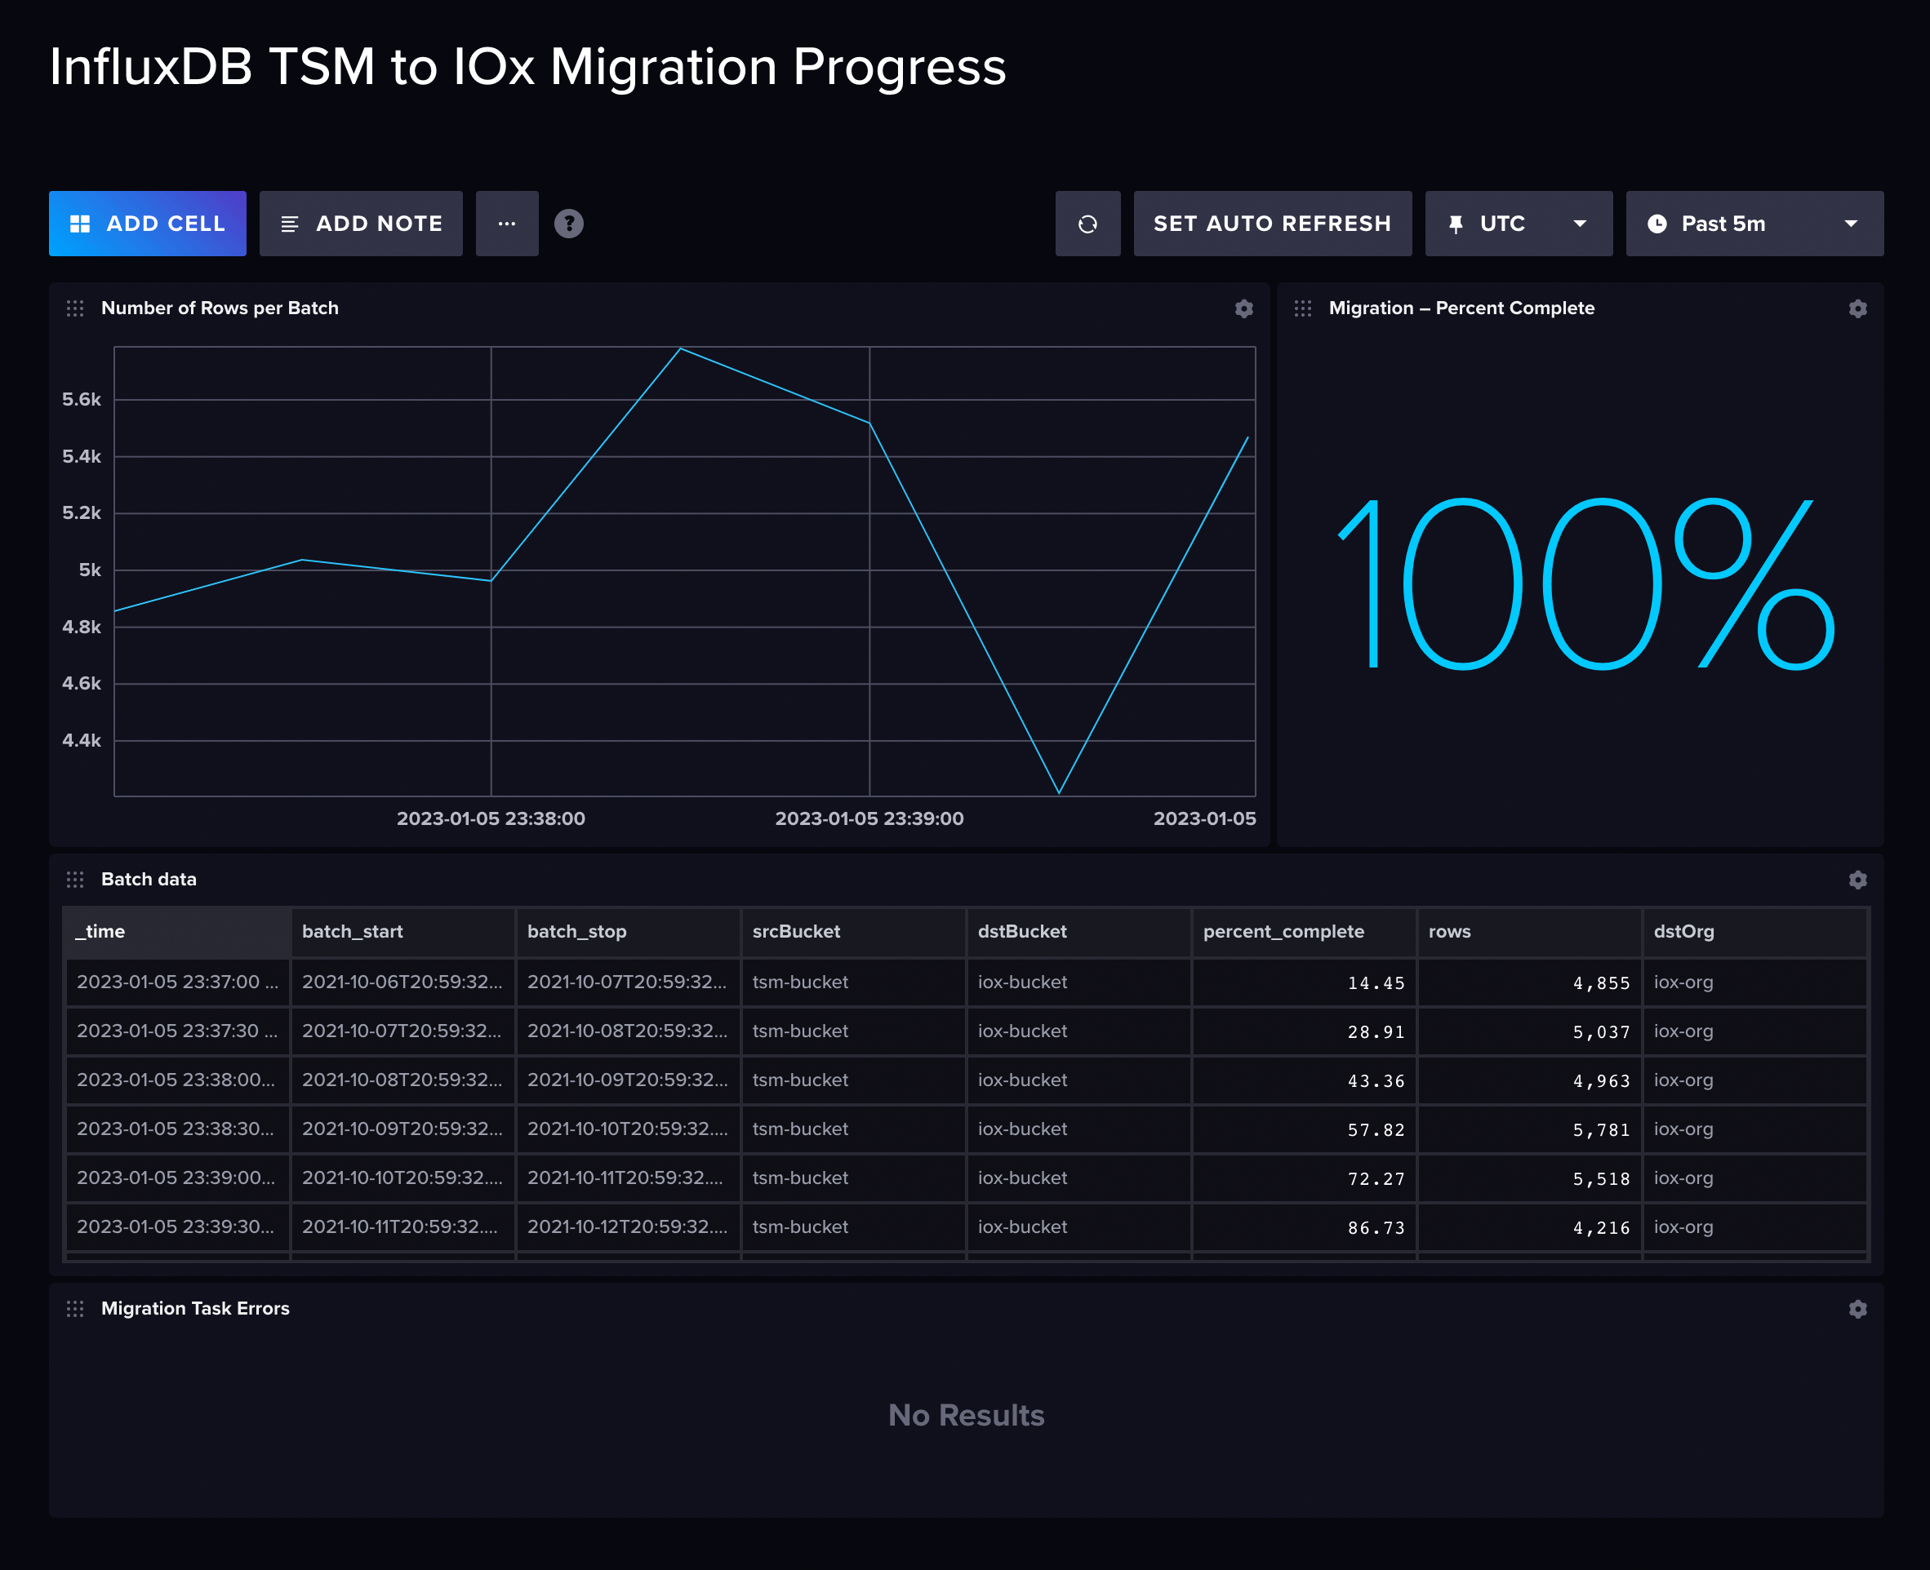Expand the Past 5m time range selector
The width and height of the screenshot is (1930, 1570).
1754,224
